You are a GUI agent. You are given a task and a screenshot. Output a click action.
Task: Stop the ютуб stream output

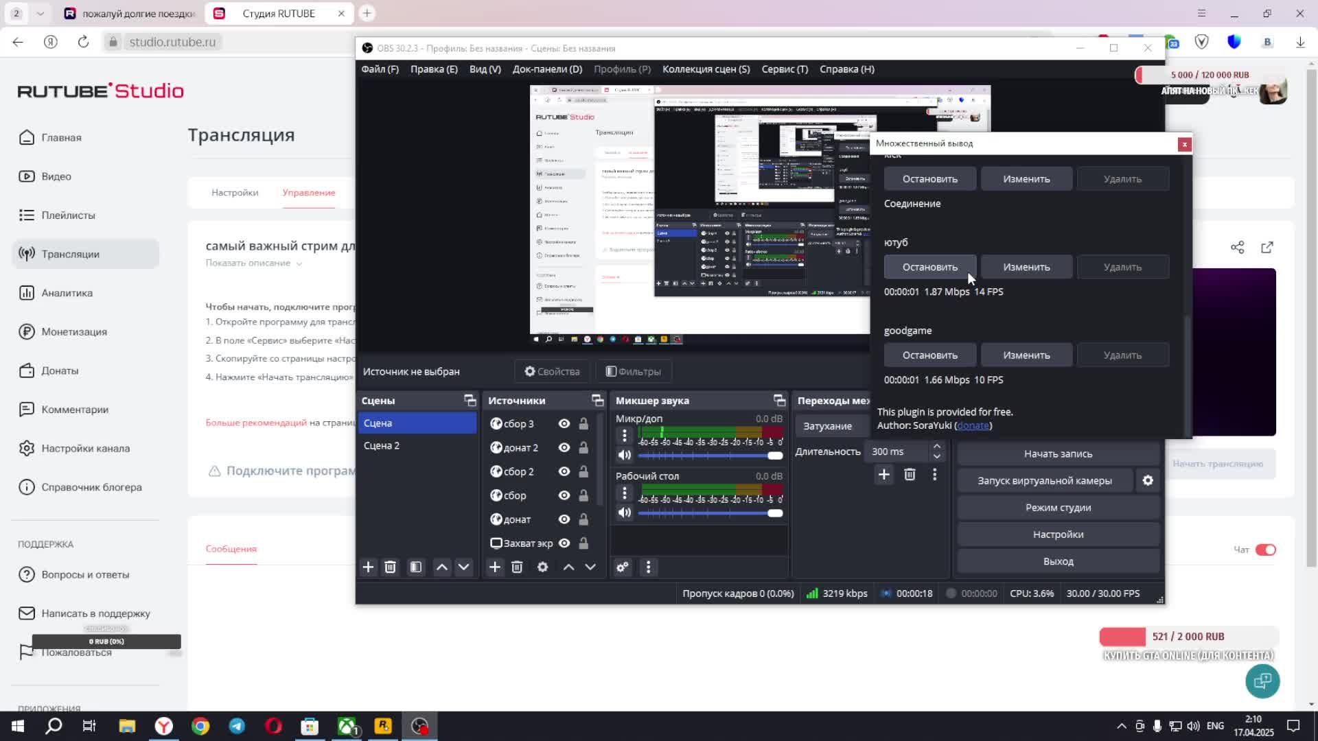click(x=929, y=267)
